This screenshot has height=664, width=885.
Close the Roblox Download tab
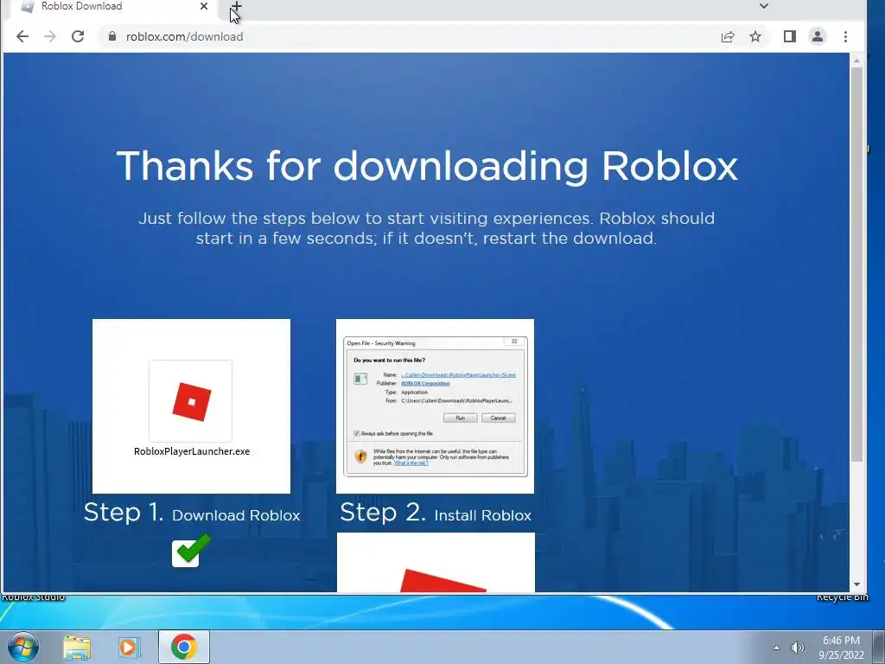tap(204, 6)
